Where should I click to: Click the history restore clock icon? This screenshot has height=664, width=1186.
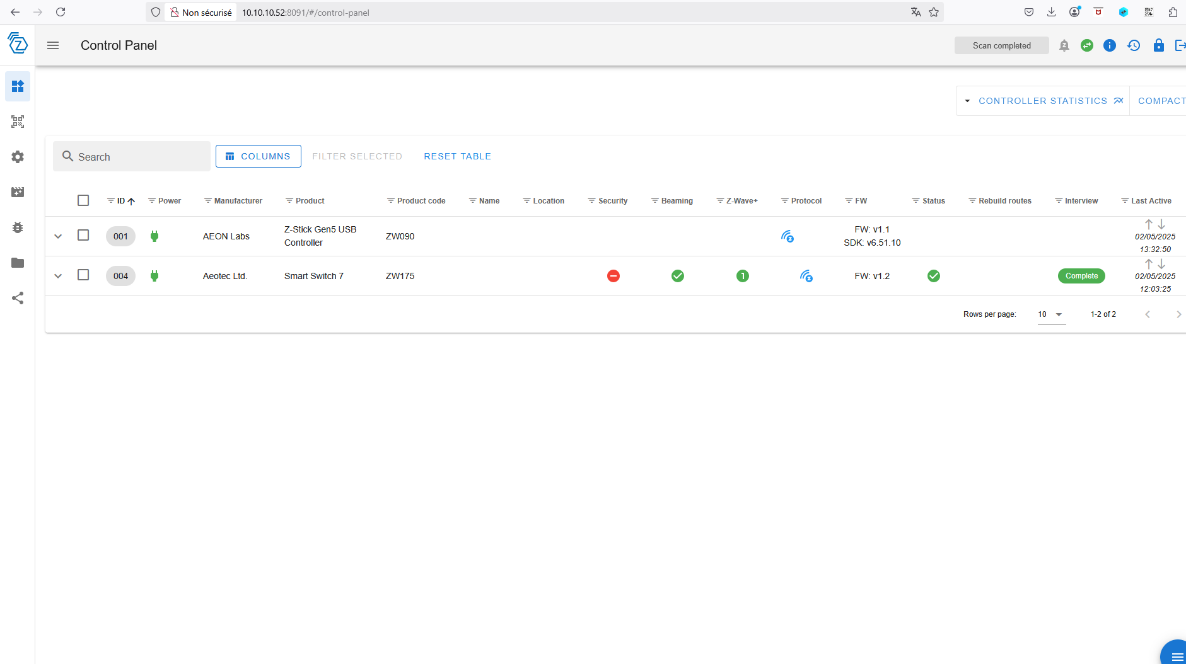[1134, 45]
